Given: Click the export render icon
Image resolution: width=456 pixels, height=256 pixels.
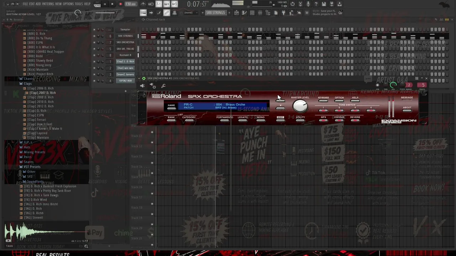Looking at the screenshot, I should [340, 4].
